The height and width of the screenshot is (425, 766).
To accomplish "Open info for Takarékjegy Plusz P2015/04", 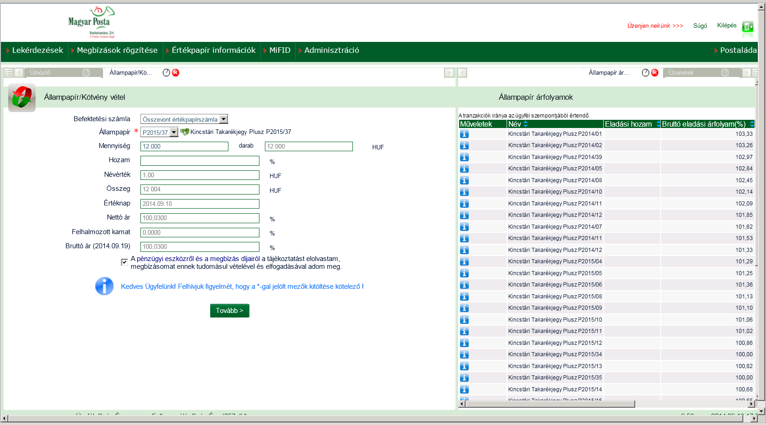I will click(464, 261).
